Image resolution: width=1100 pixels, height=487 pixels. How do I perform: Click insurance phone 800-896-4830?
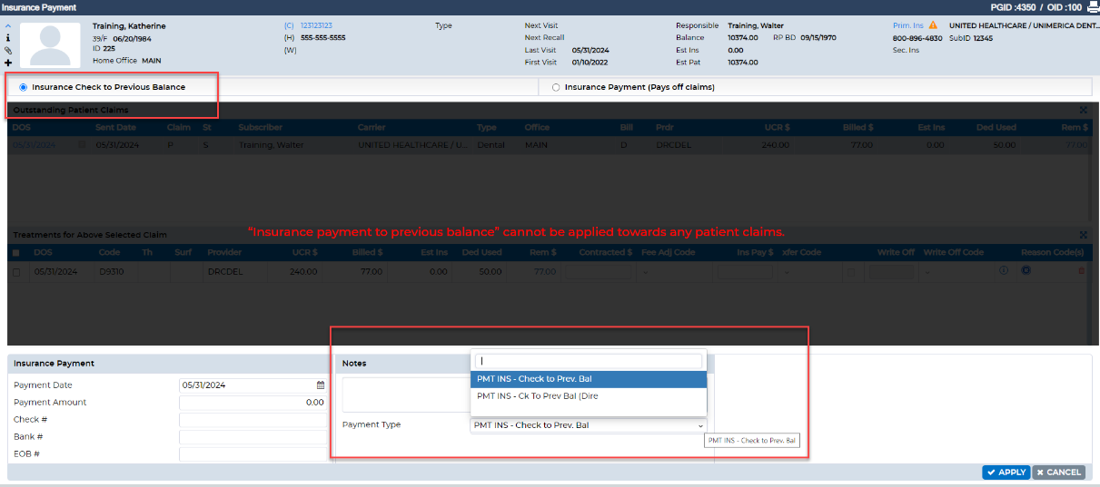pos(917,38)
